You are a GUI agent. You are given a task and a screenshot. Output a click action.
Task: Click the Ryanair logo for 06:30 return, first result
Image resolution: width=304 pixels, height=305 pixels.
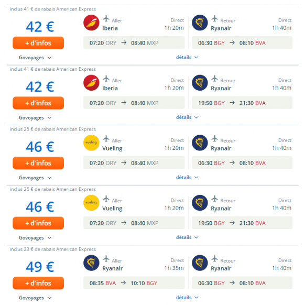pos(200,23)
